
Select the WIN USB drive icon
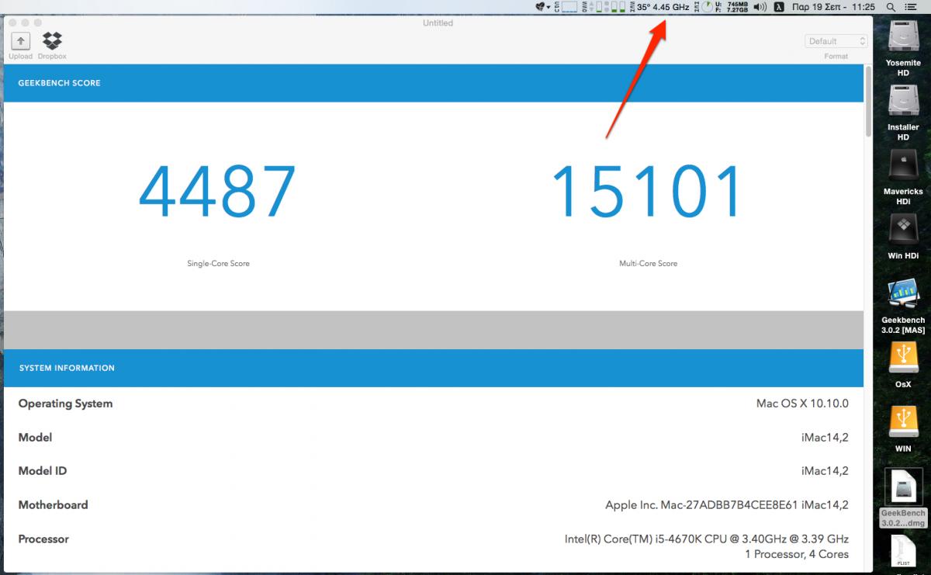click(903, 423)
